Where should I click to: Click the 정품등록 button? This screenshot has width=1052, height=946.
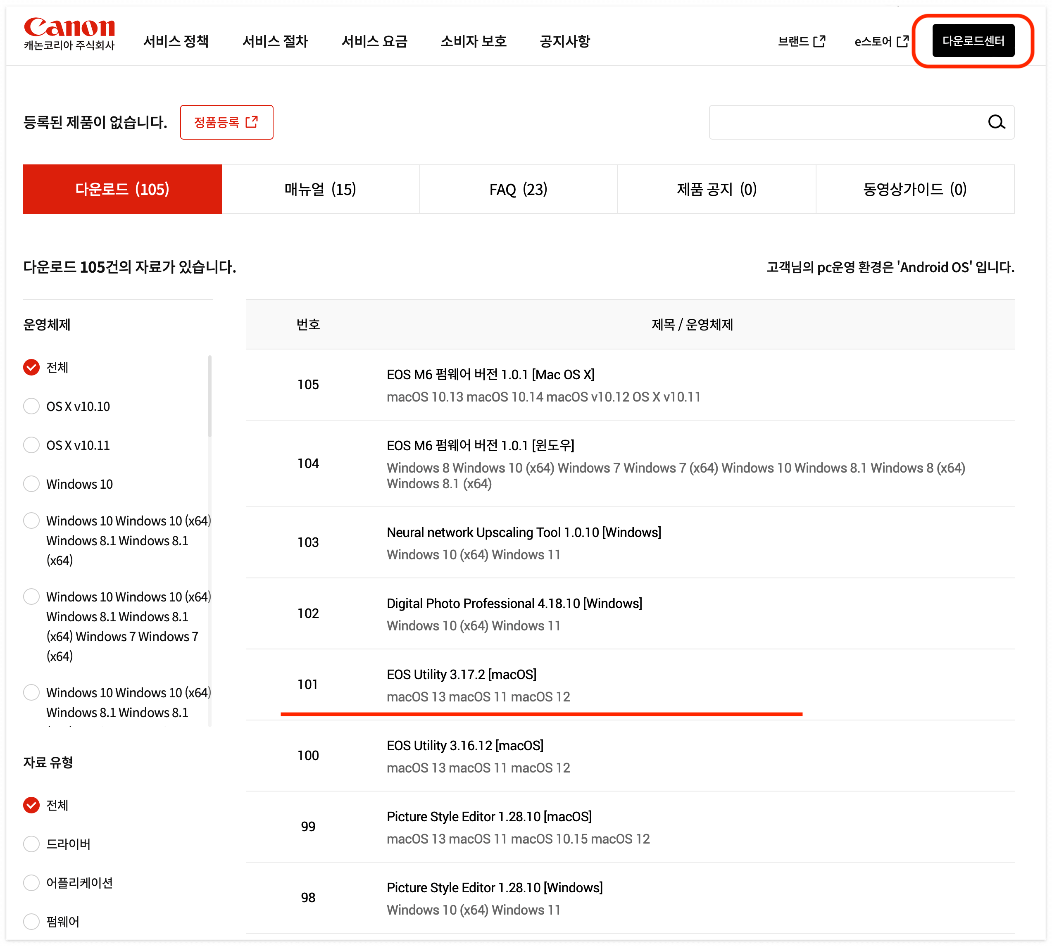coord(226,122)
